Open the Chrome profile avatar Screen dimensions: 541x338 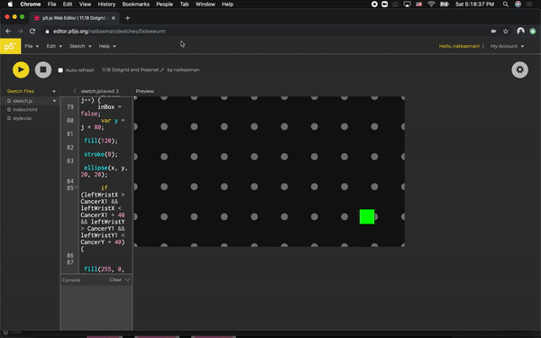pyautogui.click(x=520, y=31)
